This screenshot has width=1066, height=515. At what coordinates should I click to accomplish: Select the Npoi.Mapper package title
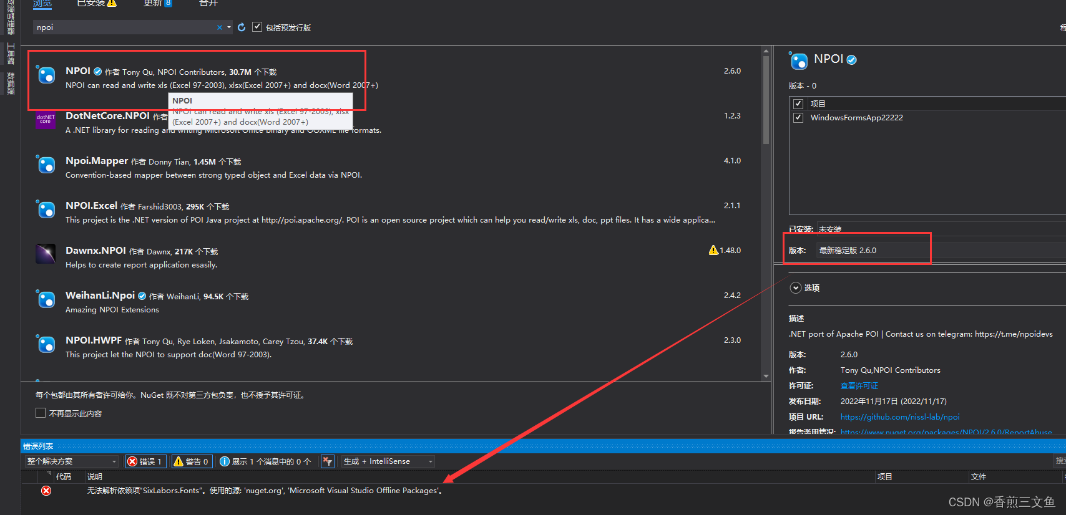click(x=97, y=160)
